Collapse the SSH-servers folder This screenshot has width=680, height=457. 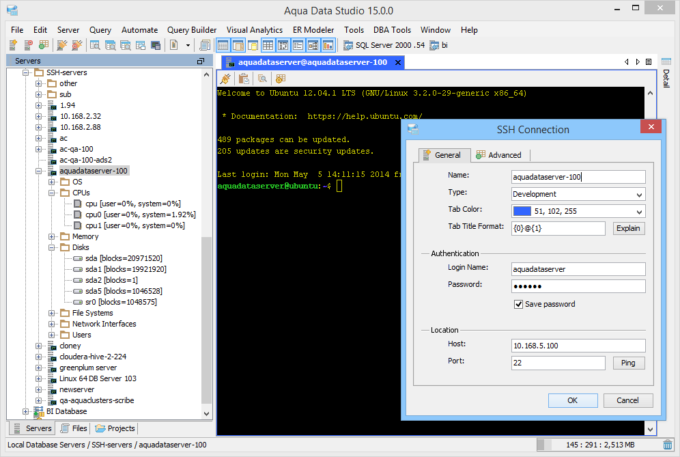[x=25, y=72]
